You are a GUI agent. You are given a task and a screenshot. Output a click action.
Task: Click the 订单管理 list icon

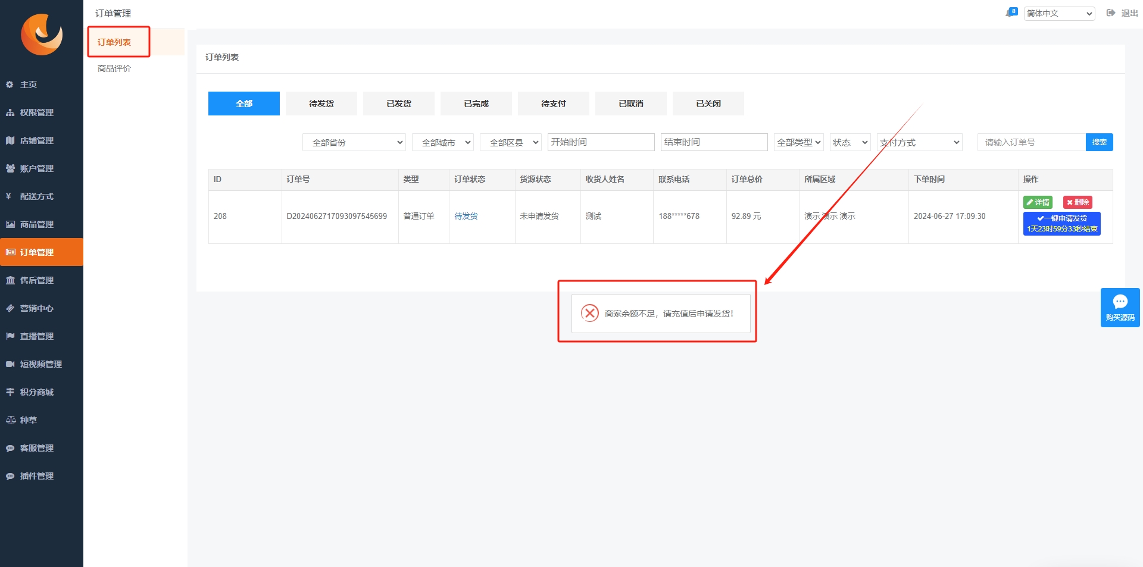pos(10,252)
